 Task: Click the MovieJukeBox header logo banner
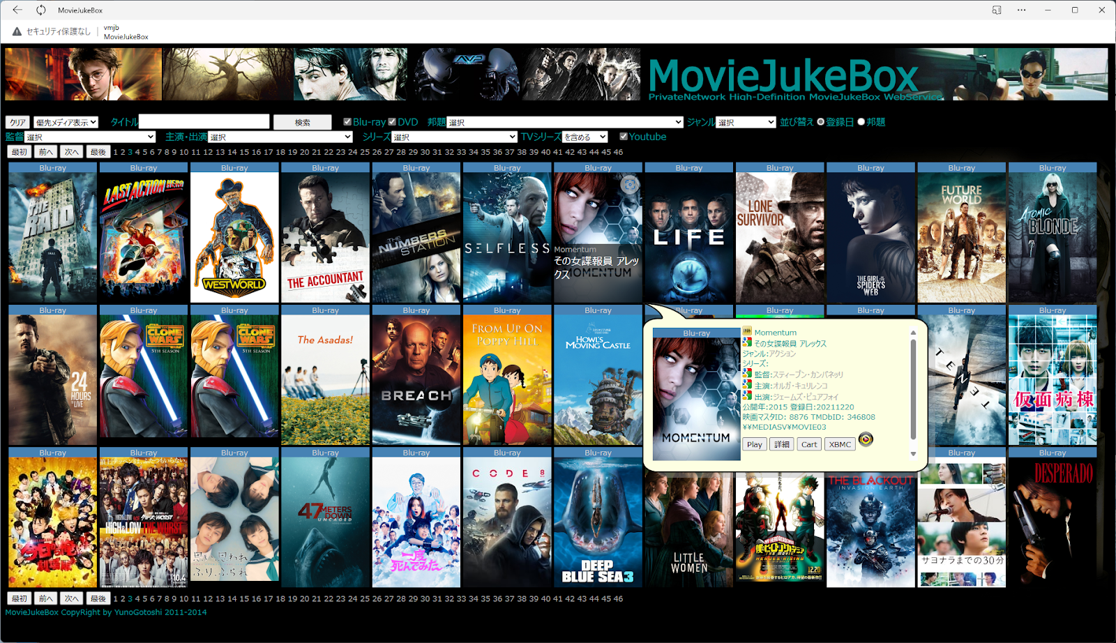556,74
